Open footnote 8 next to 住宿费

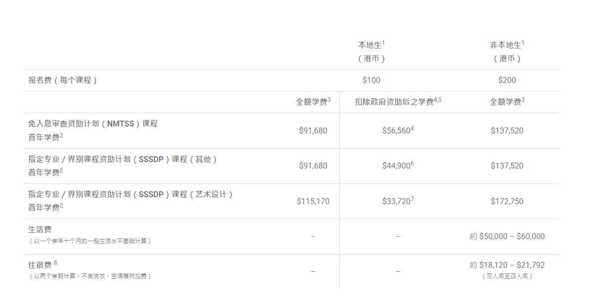coord(55,263)
